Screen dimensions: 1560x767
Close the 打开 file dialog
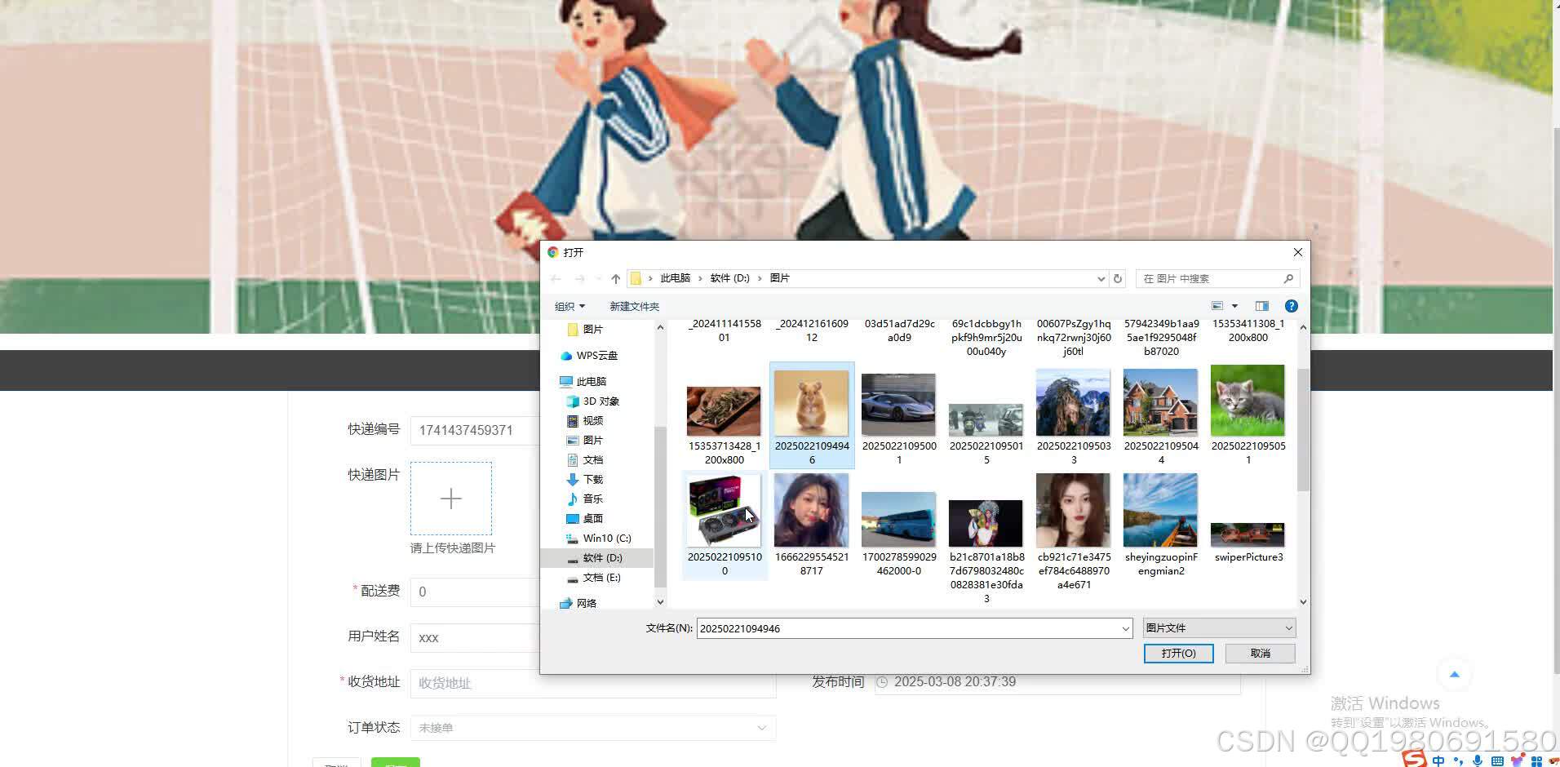(1297, 252)
